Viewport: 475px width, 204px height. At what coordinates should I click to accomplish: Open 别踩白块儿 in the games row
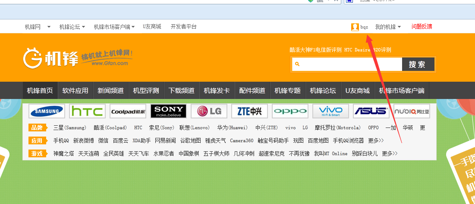tap(365, 153)
